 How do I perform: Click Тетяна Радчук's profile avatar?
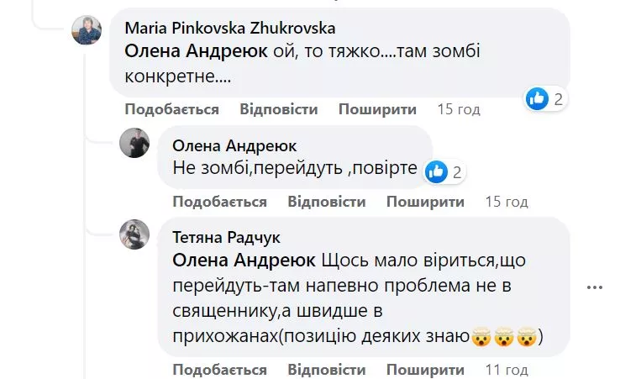pos(135,234)
